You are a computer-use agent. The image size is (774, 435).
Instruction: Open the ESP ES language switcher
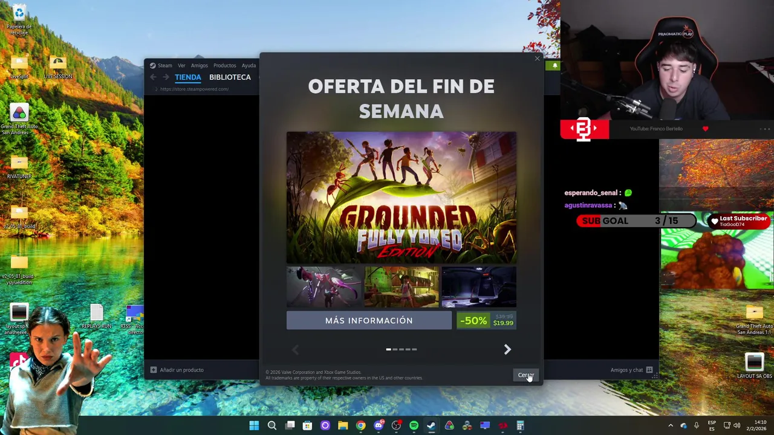click(712, 425)
